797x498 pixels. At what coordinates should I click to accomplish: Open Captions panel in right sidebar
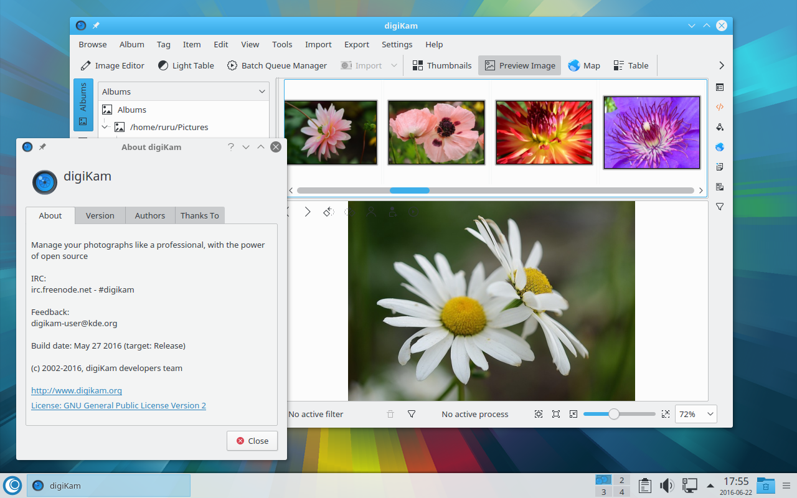[x=720, y=167]
